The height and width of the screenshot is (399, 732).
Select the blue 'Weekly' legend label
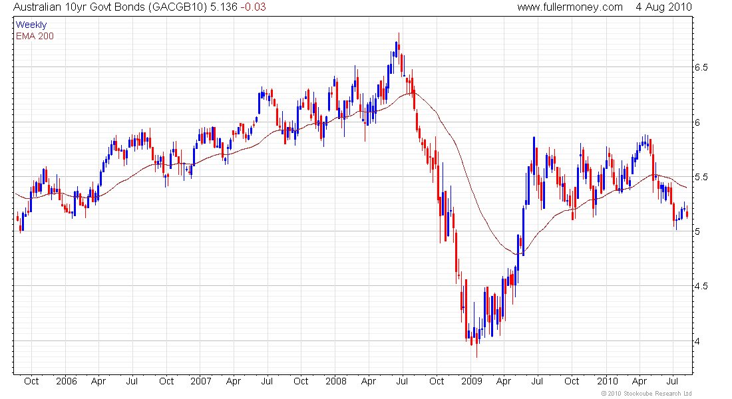tap(31, 25)
